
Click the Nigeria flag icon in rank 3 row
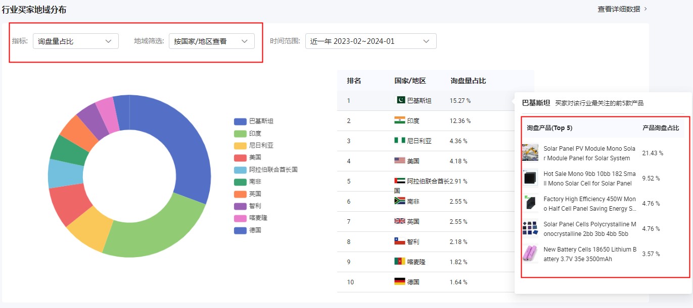(399, 141)
